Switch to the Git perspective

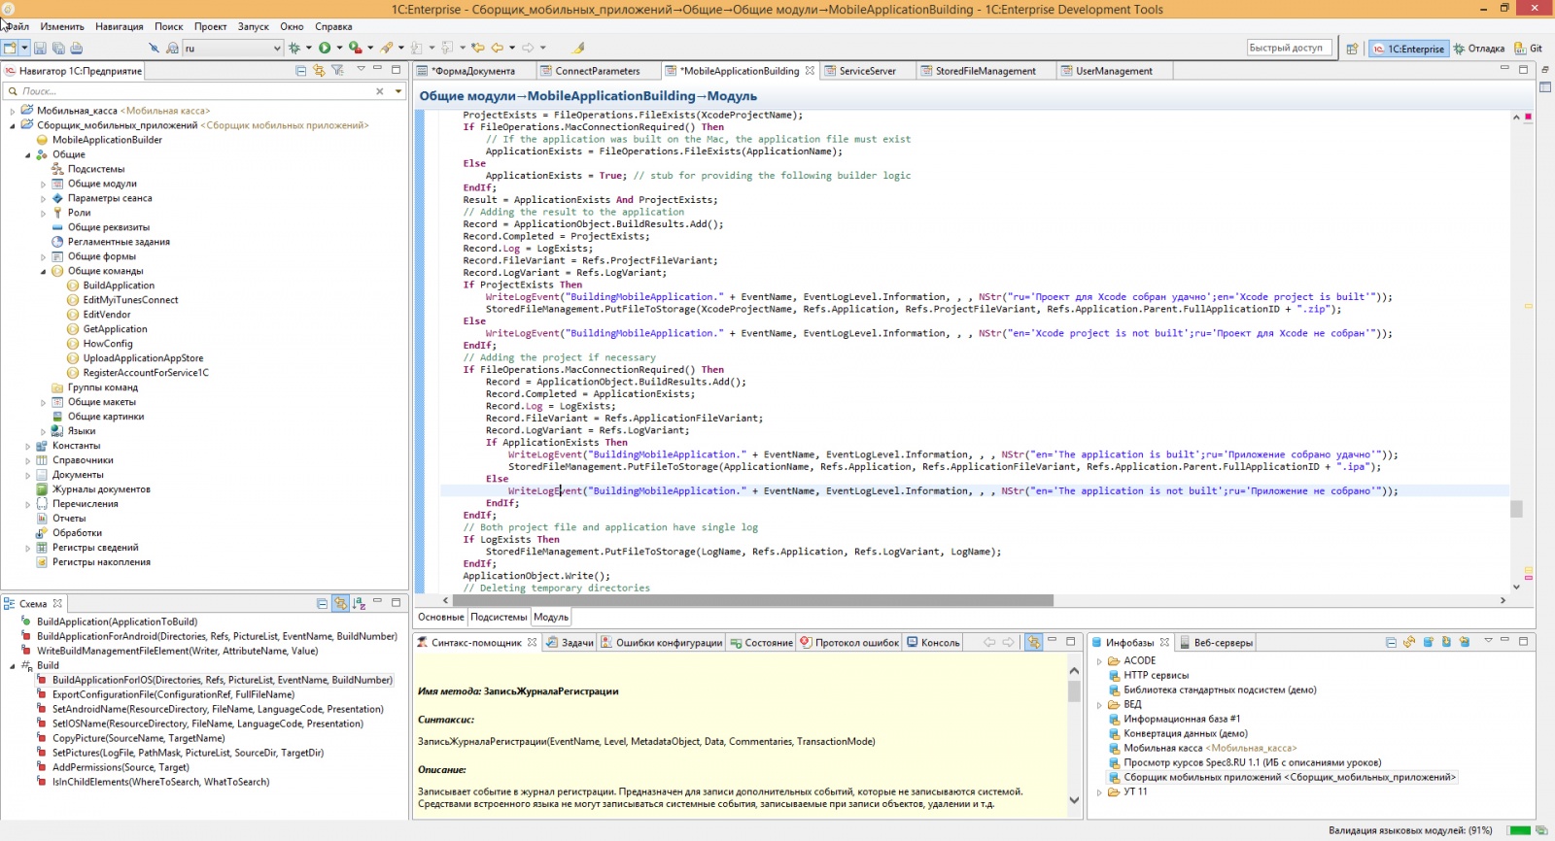(1529, 49)
